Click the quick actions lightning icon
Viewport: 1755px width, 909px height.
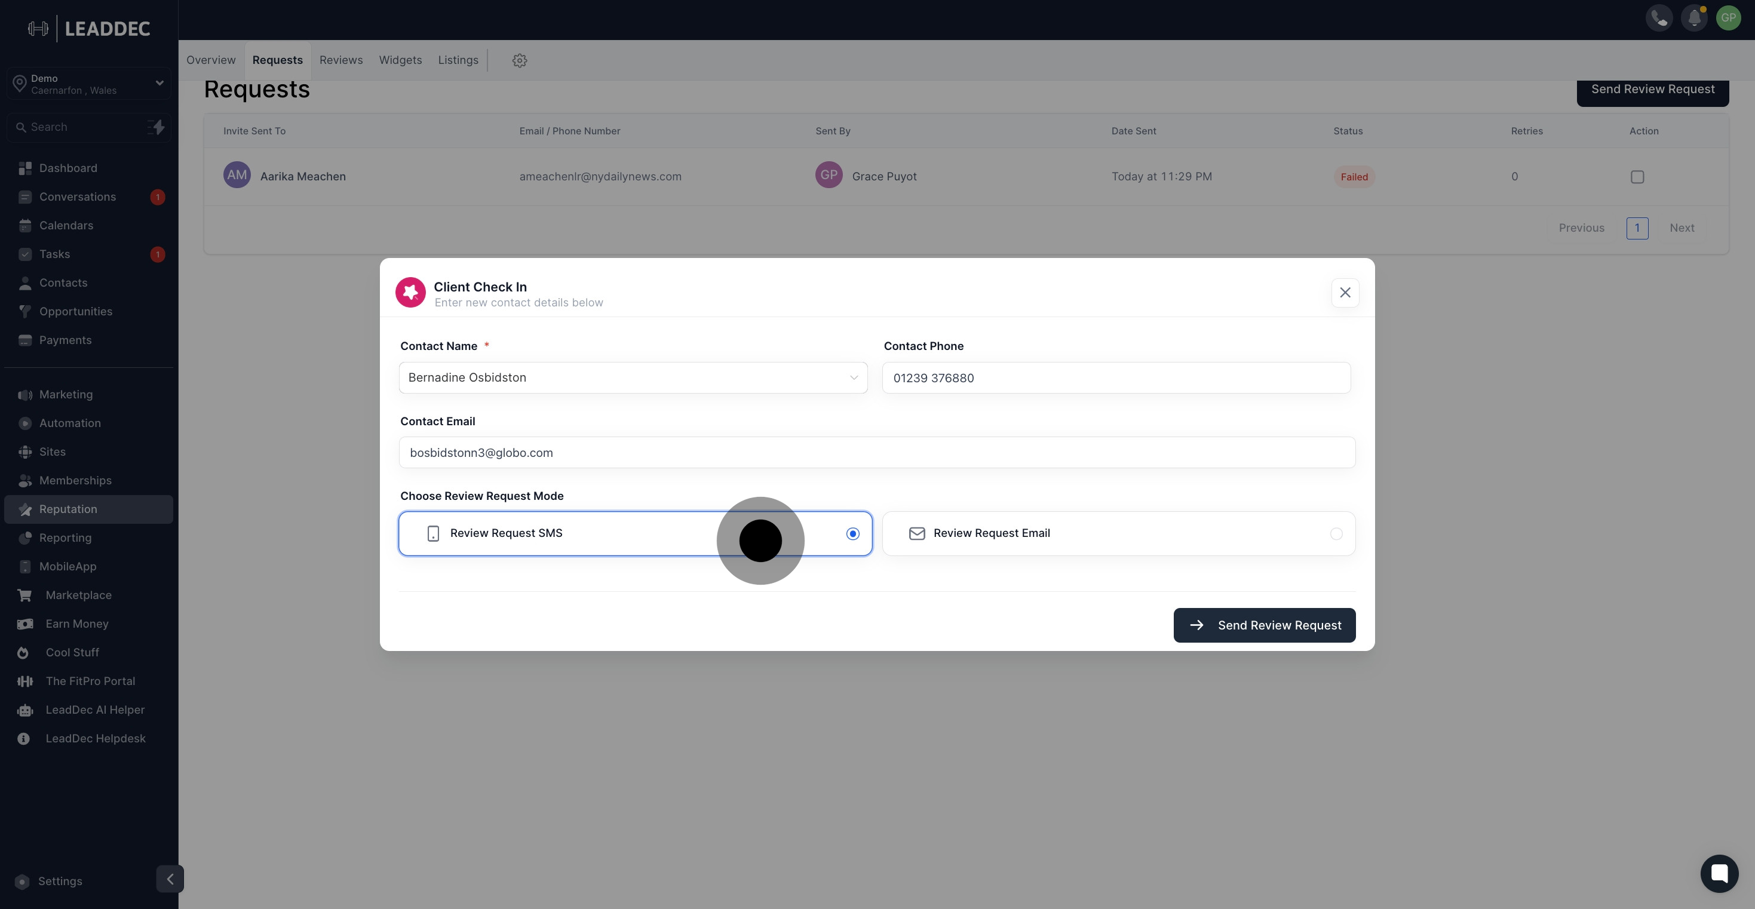click(157, 127)
